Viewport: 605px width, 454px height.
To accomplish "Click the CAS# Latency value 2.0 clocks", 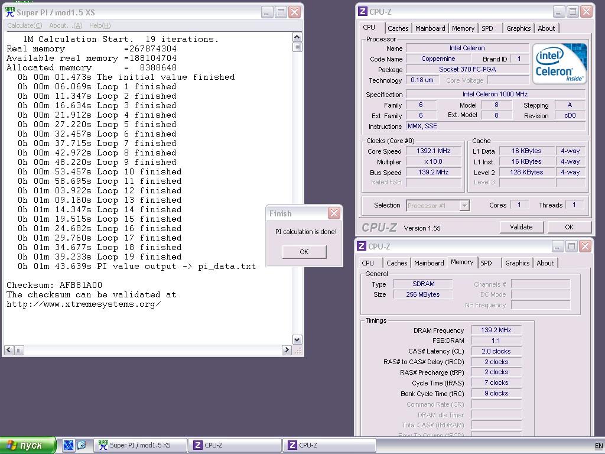I will pyautogui.click(x=496, y=351).
